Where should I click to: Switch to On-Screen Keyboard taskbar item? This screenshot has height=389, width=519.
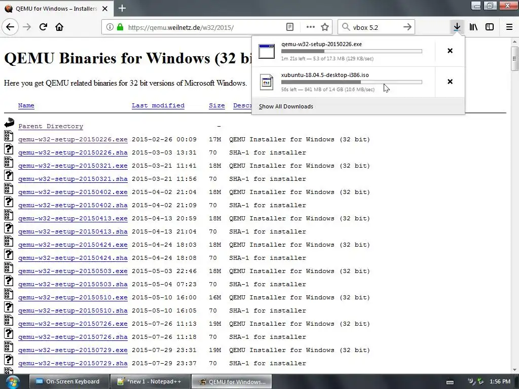69,382
